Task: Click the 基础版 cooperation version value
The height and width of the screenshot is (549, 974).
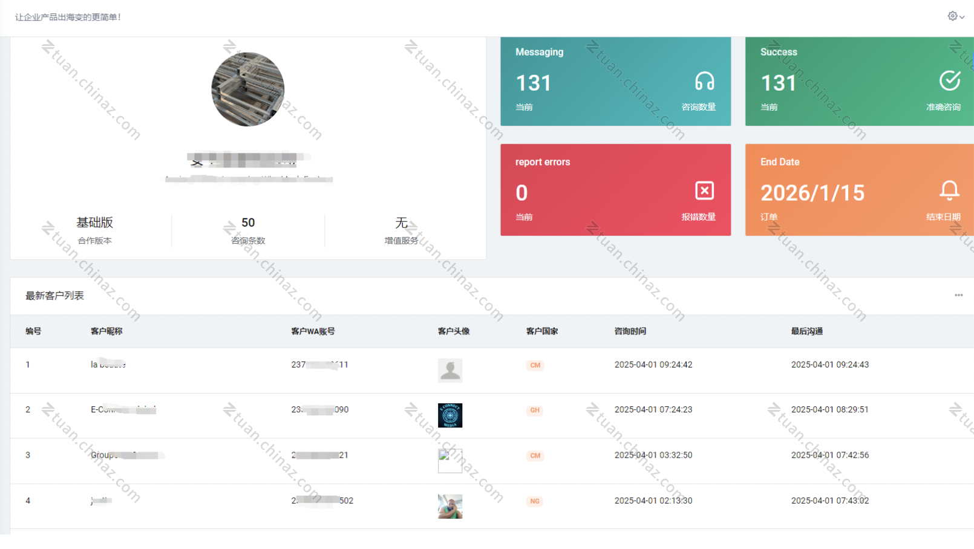Action: [95, 223]
